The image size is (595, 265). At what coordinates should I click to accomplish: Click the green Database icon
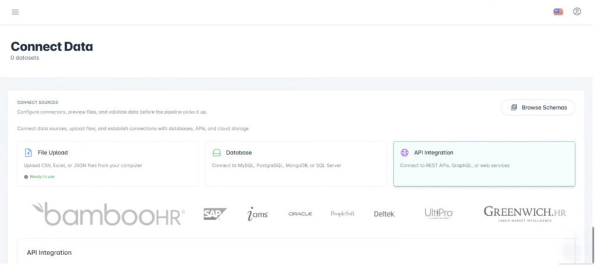point(216,153)
